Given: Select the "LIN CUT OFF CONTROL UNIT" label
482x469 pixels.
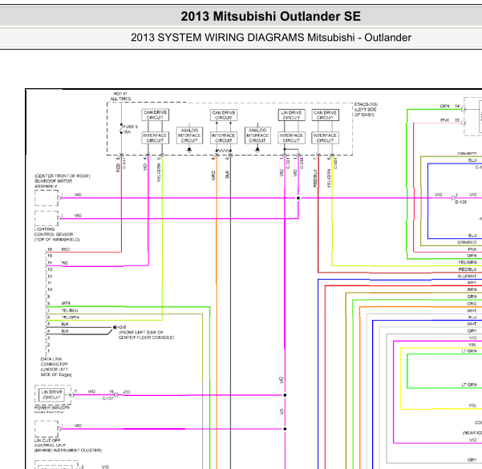Looking at the screenshot, I should (50, 443).
